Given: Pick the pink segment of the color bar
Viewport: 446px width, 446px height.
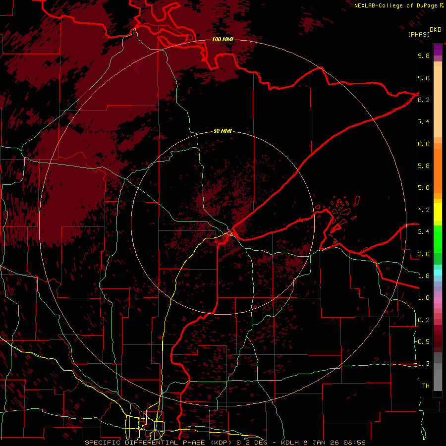Looking at the screenshot, I should 438,300.
